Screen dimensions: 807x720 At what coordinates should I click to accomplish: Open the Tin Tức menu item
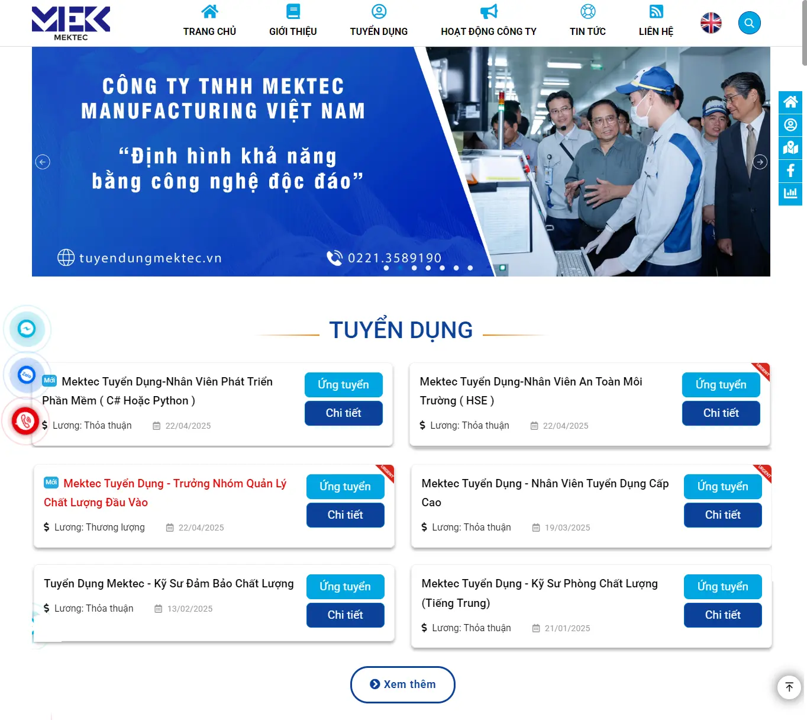click(x=588, y=31)
